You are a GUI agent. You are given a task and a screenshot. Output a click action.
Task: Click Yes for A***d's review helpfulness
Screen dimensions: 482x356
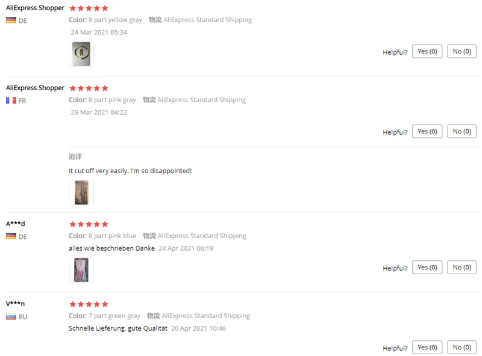click(x=427, y=268)
